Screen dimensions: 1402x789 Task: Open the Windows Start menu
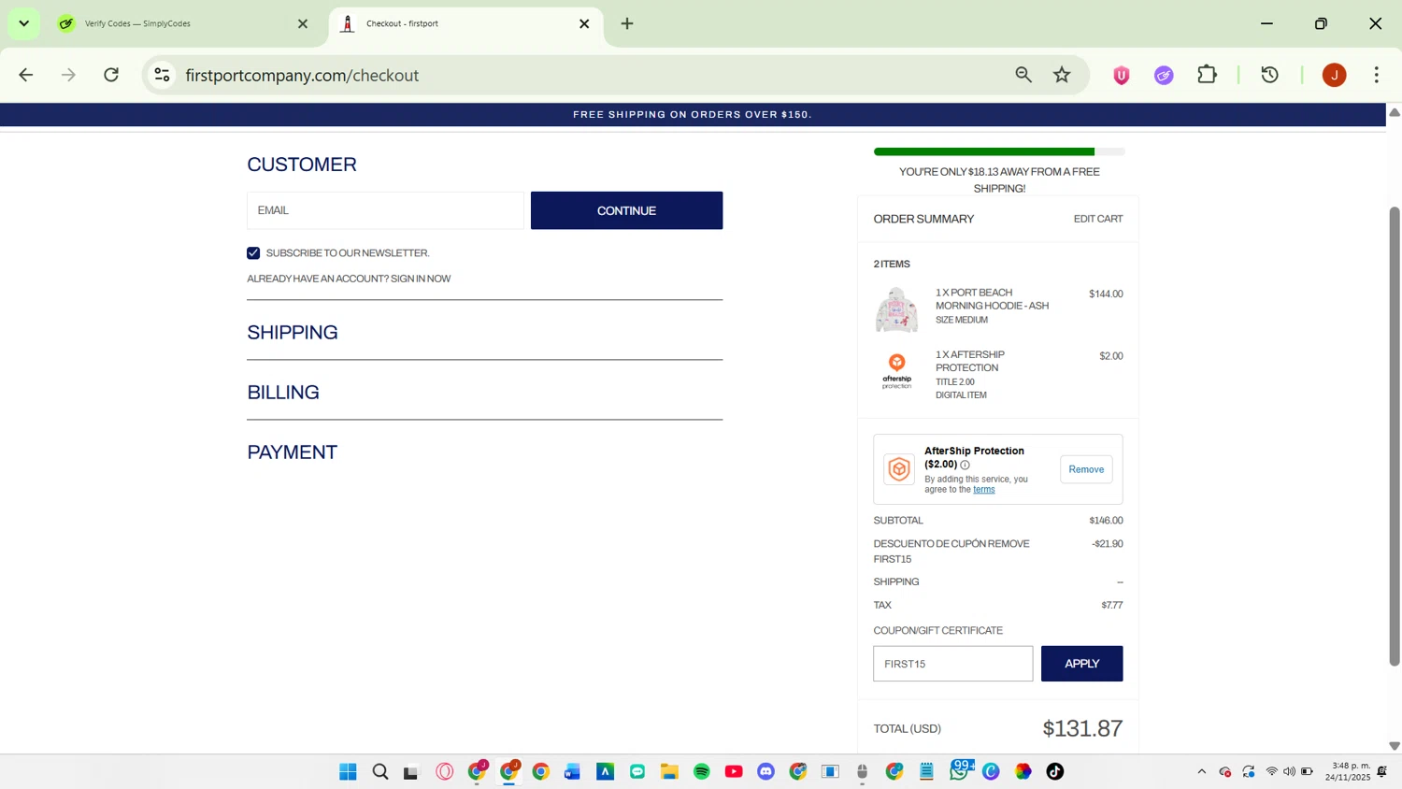tap(348, 771)
